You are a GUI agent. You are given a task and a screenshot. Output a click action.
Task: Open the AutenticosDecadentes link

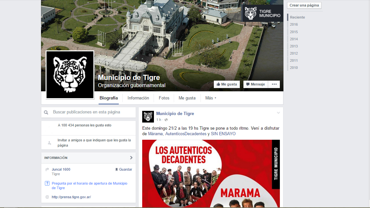pos(186,134)
